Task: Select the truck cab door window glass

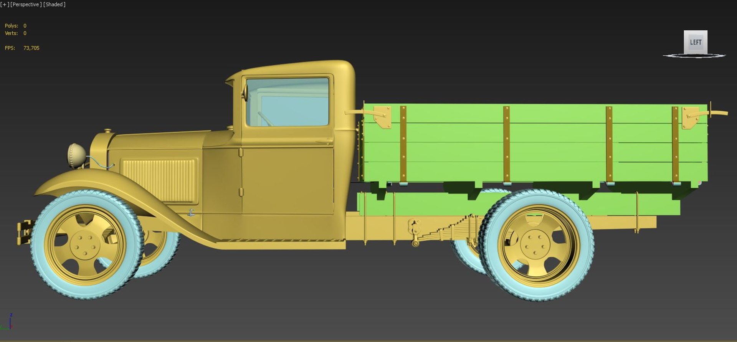Action: point(288,102)
